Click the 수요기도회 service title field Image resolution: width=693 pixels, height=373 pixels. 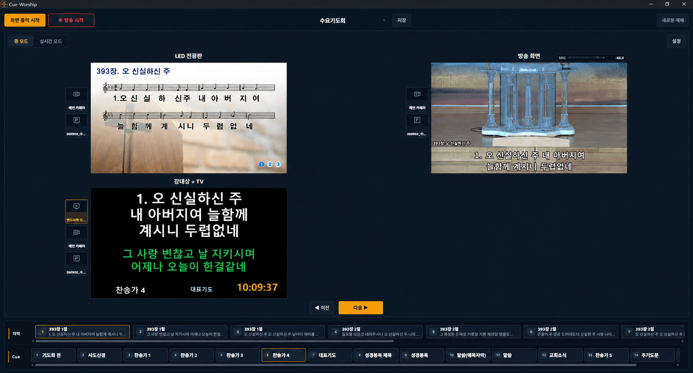pos(332,20)
